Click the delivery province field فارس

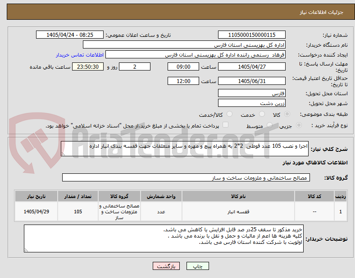click(251, 93)
